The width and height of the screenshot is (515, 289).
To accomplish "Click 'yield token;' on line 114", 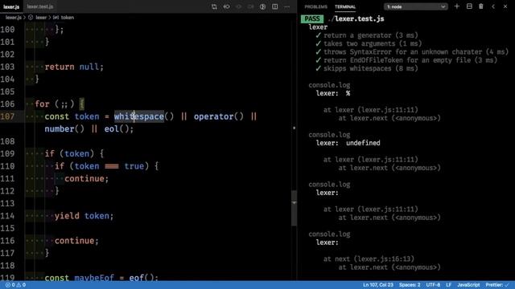I will [84, 216].
